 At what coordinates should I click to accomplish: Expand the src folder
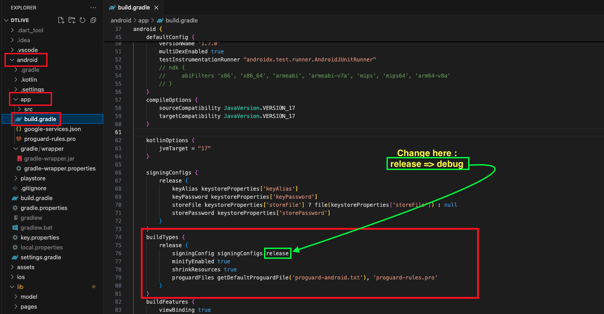[20, 109]
